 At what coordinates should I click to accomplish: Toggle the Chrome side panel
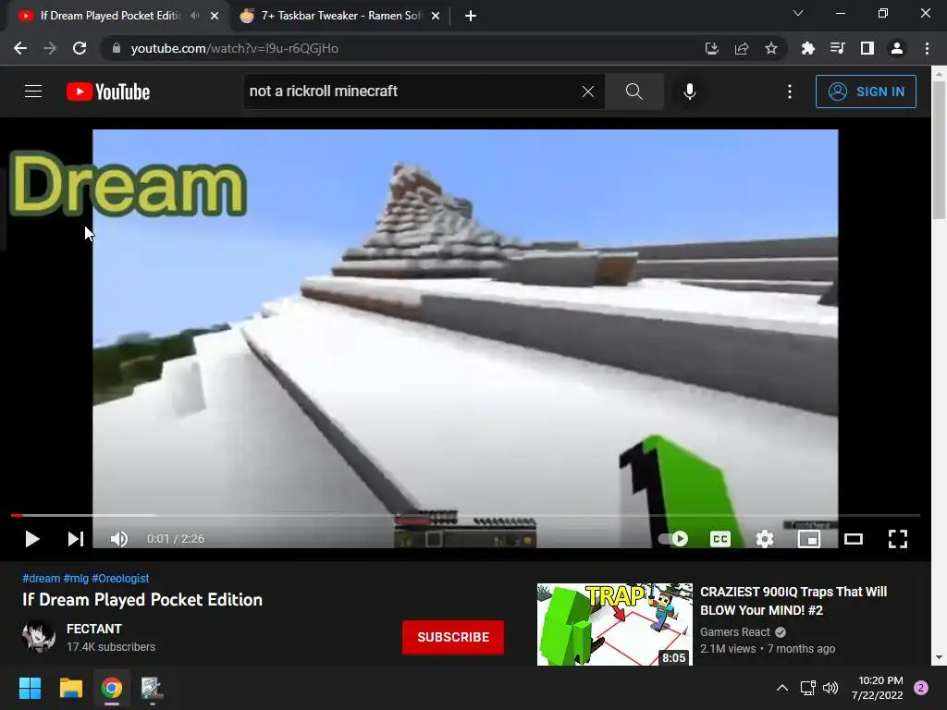[867, 48]
